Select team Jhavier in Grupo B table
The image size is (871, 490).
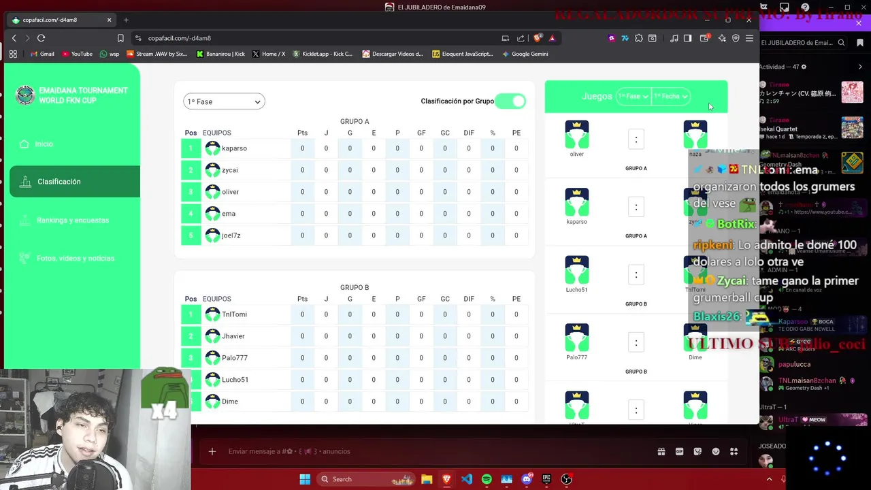point(233,336)
